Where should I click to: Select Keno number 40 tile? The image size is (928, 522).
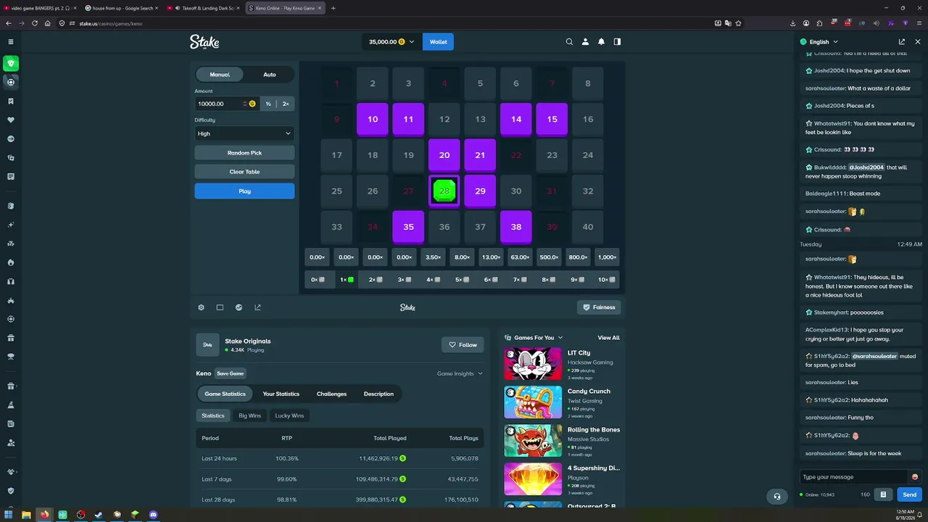(x=588, y=227)
